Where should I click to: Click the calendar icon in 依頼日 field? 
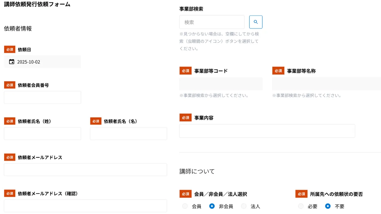[x=12, y=62]
